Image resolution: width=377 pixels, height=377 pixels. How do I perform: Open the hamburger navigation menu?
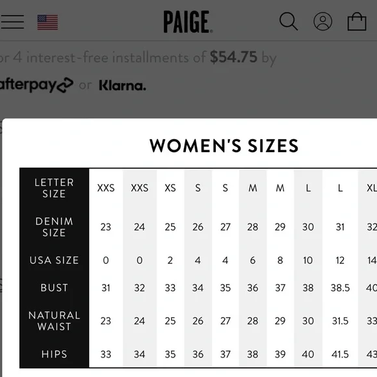(12, 22)
